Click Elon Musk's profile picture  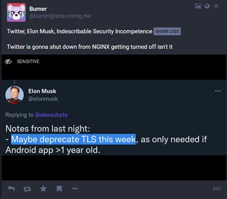click(14, 95)
